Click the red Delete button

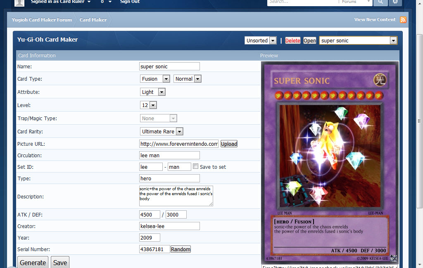point(293,40)
